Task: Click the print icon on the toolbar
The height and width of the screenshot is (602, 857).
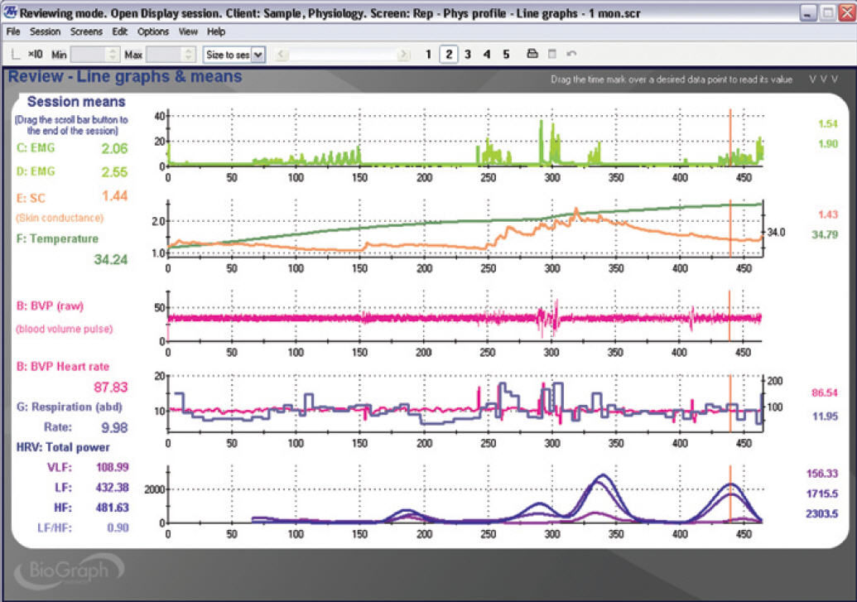Action: [531, 53]
